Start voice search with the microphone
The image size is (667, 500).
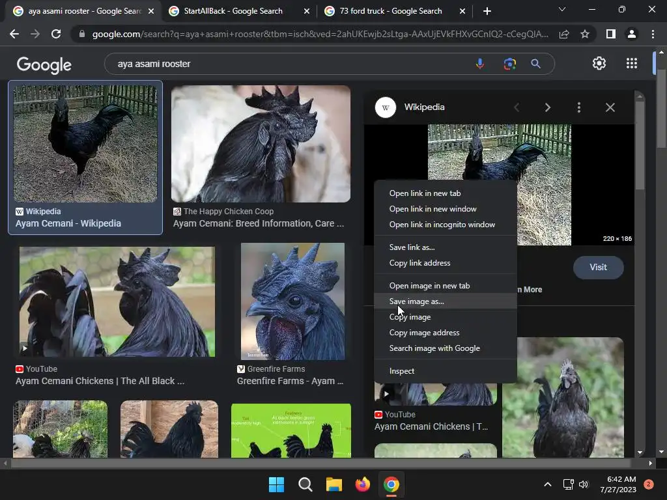point(480,64)
